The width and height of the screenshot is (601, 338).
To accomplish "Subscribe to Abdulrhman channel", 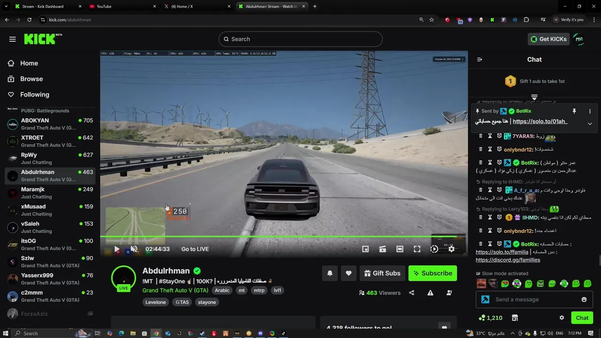I will [432, 273].
